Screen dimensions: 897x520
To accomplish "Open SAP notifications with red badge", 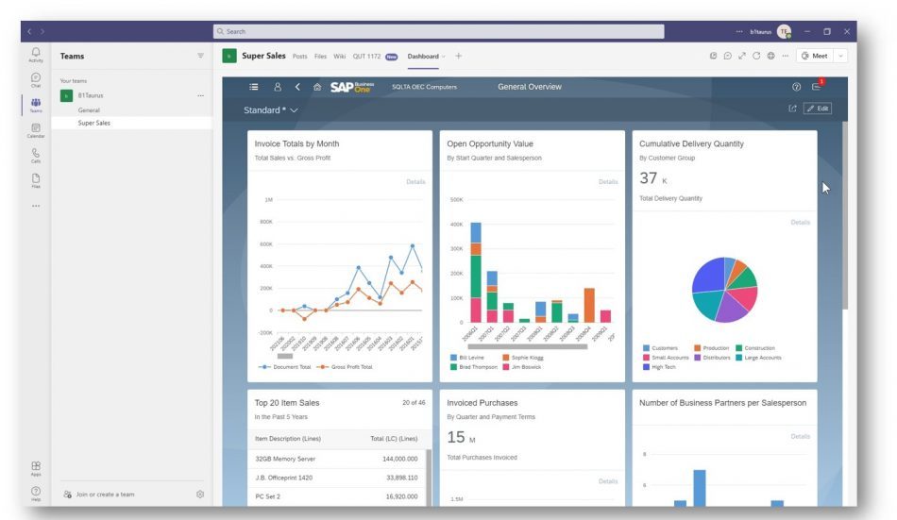I will (x=817, y=86).
